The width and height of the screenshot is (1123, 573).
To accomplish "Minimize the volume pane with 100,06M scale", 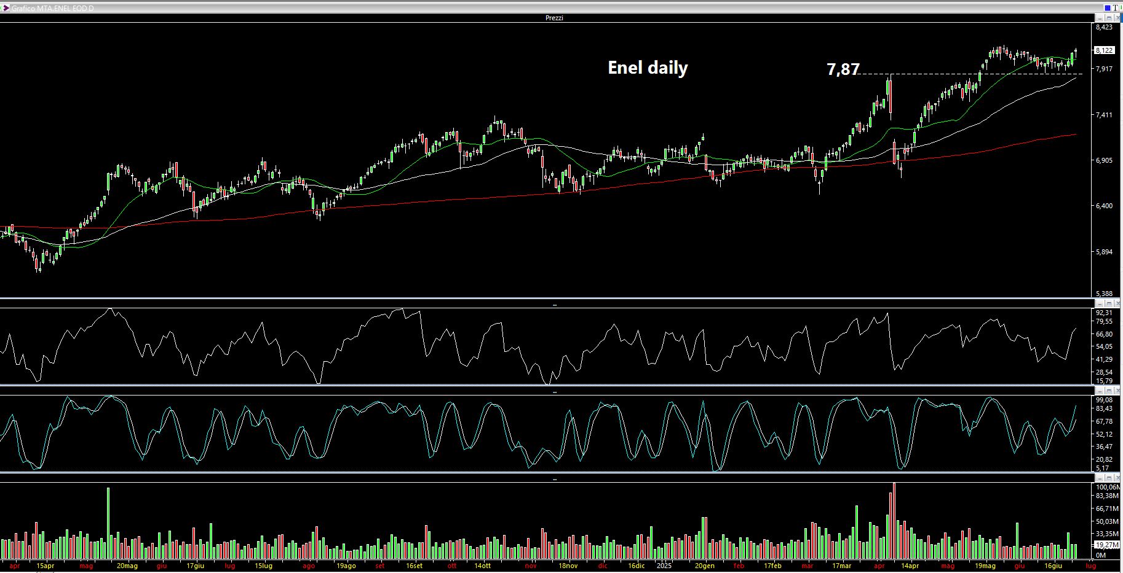I will (1100, 477).
